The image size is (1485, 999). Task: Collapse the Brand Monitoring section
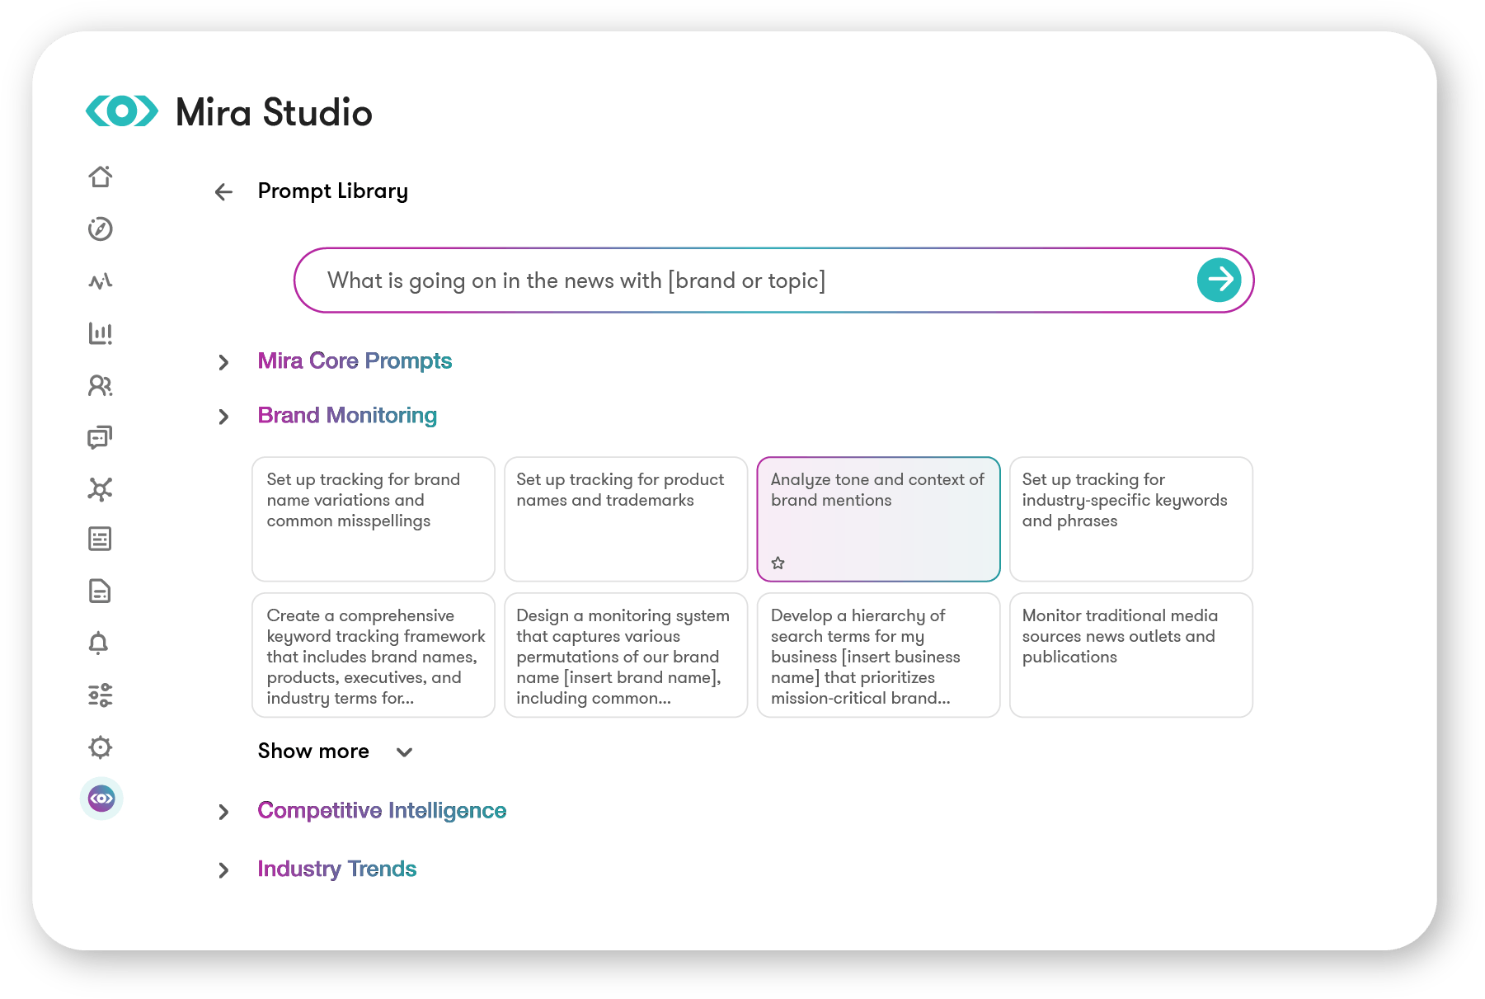[223, 417]
